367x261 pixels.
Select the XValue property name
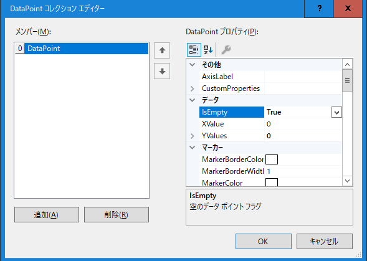coord(232,124)
